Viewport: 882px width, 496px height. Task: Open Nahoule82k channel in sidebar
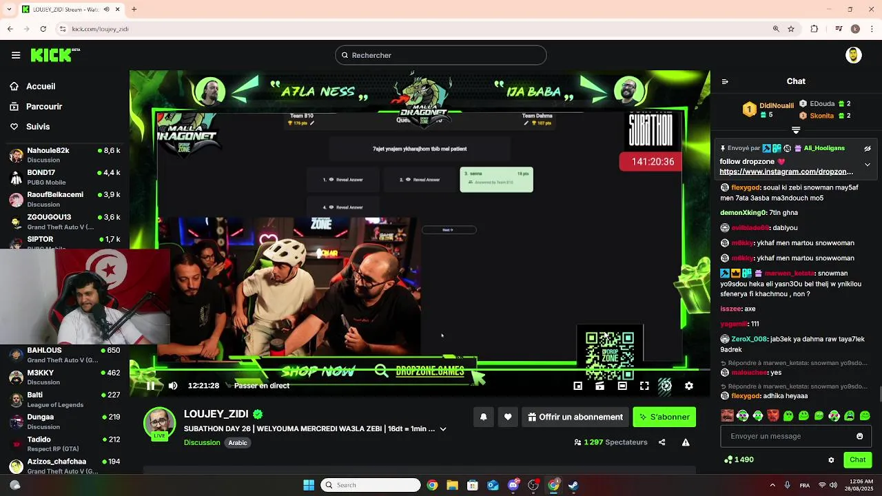[65, 155]
